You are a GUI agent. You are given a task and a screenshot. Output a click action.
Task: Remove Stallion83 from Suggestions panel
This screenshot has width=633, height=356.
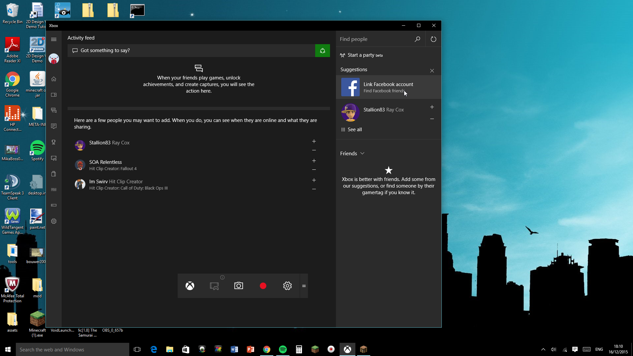pos(432,119)
